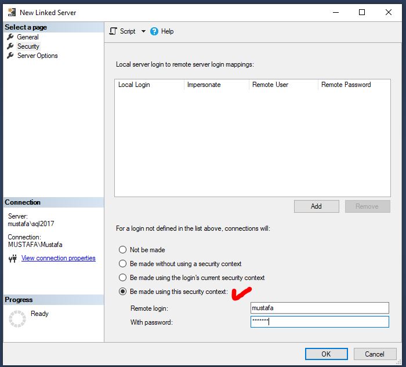This screenshot has width=406, height=367.
Task: Go to Server Options page
Action: (x=38, y=56)
